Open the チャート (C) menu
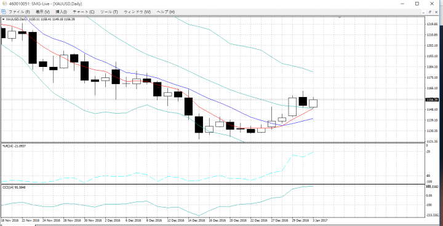 coord(84,12)
